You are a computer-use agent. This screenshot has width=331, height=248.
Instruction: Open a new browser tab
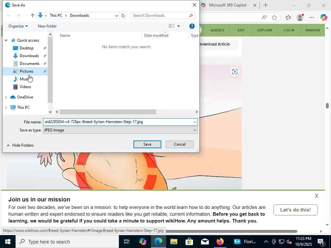[x=266, y=5]
